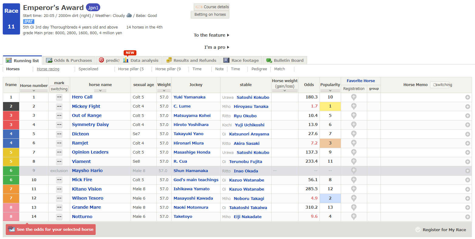Open Mickey Fight horse page
This screenshot has height=239, width=475.
pyautogui.click(x=86, y=106)
